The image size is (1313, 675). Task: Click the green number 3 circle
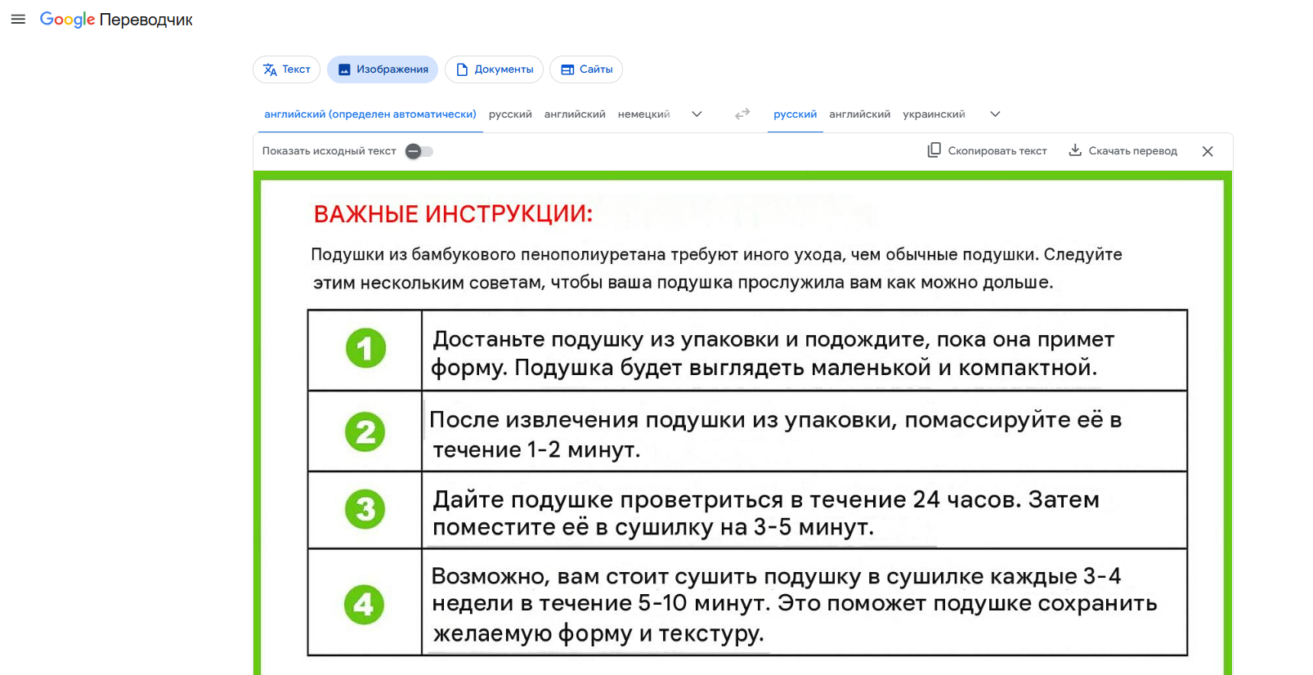365,509
